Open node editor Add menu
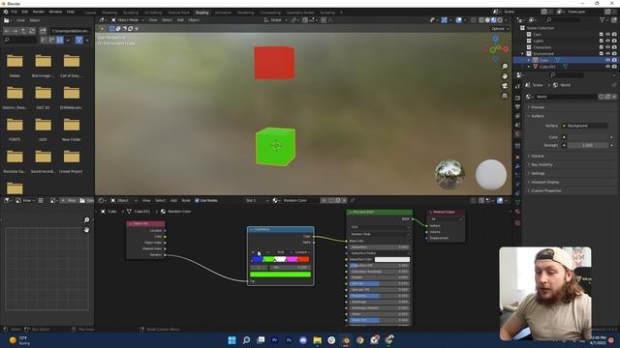 point(173,200)
